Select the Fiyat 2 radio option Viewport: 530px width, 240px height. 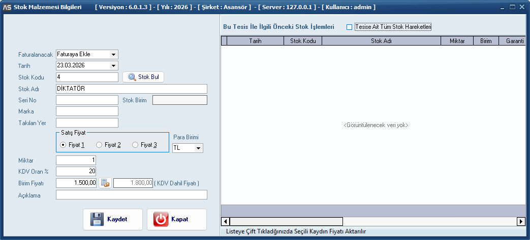tap(99, 145)
